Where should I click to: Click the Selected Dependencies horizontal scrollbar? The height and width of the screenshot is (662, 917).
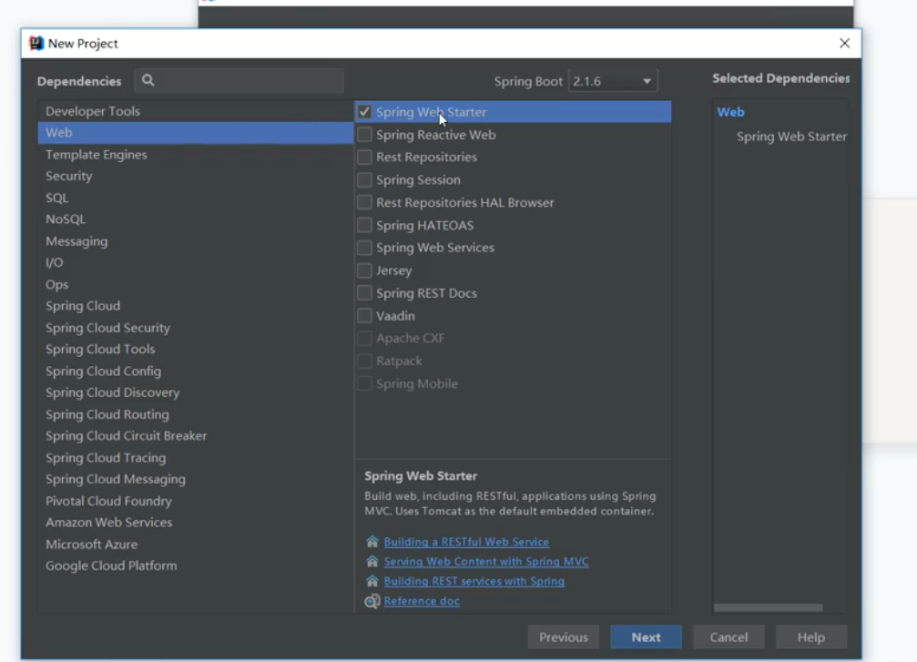pyautogui.click(x=768, y=607)
